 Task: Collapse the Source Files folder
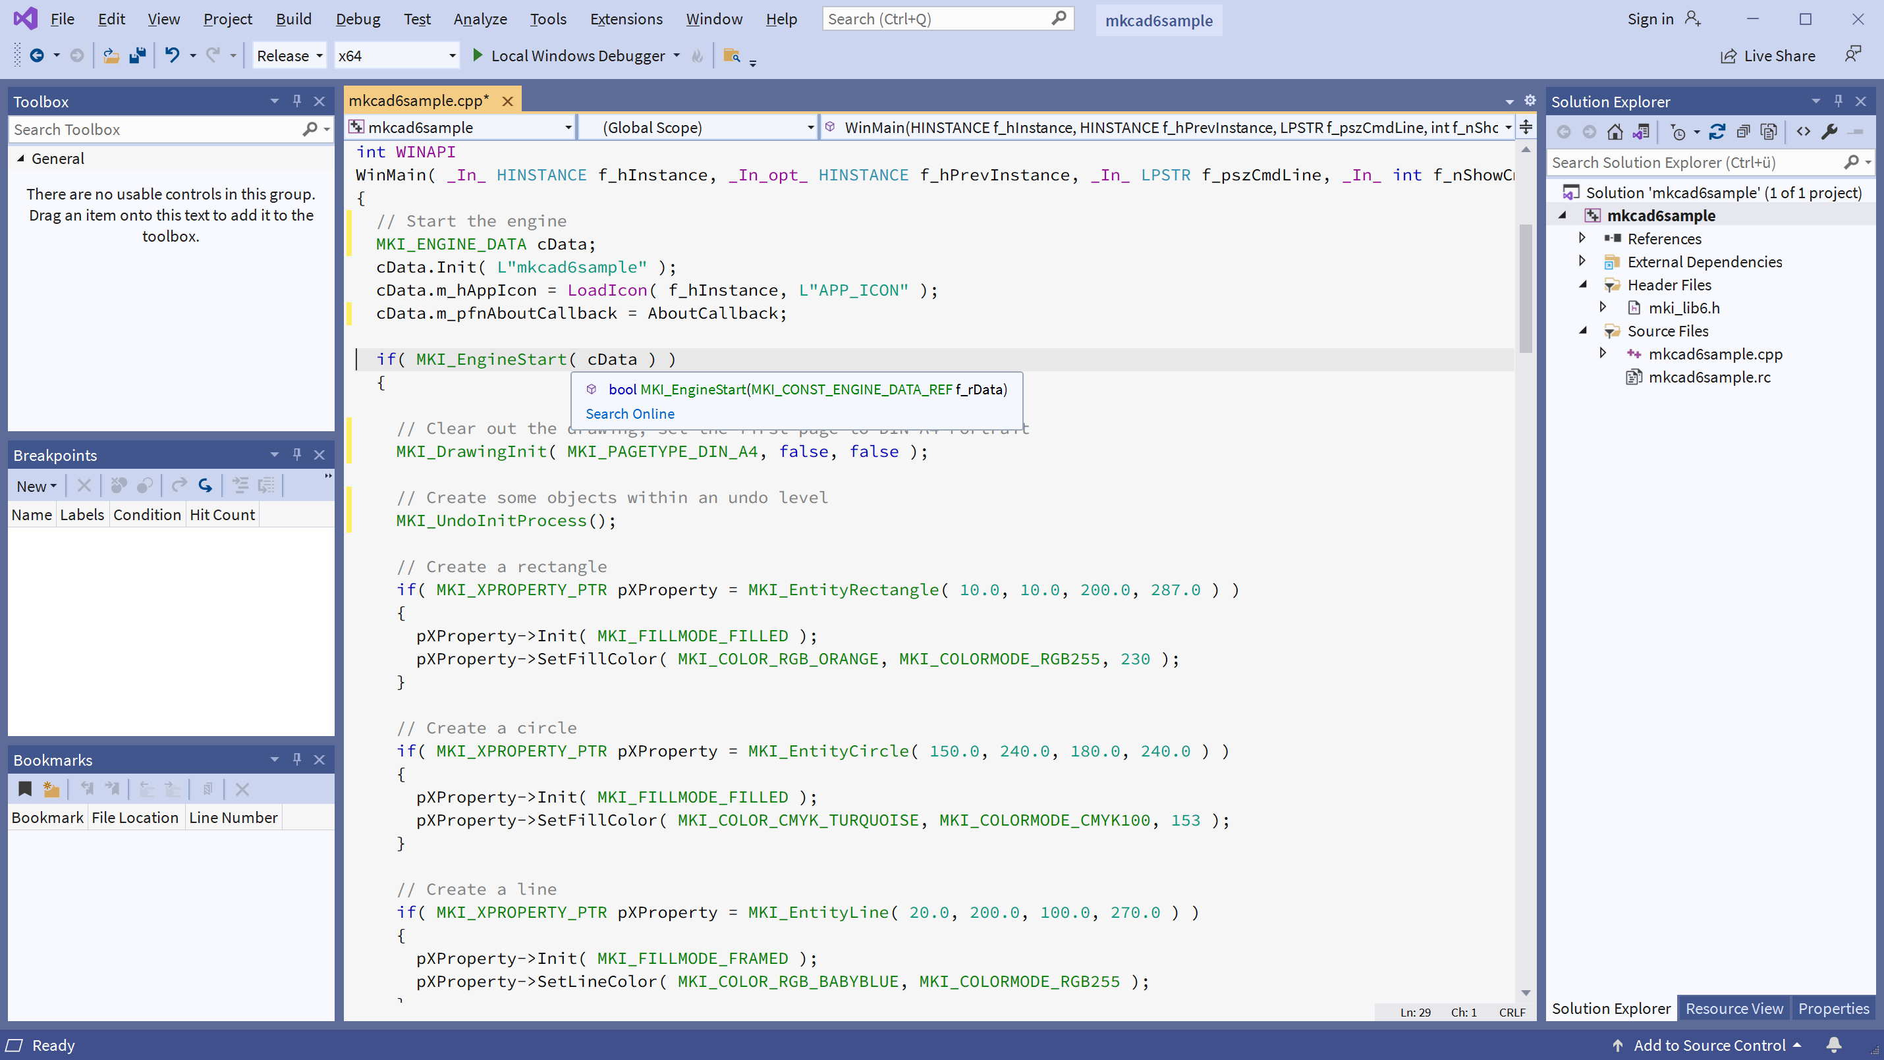pos(1584,331)
